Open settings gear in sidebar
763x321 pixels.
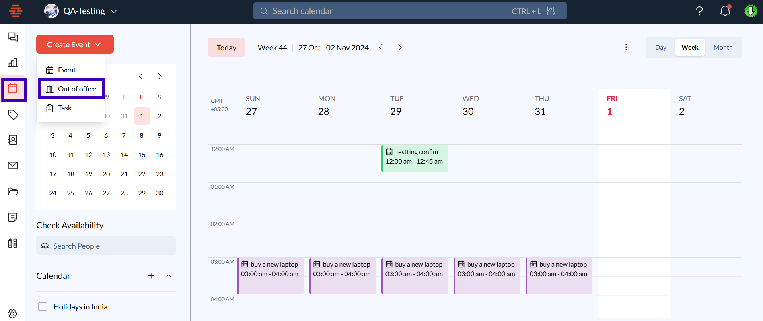coord(12,313)
